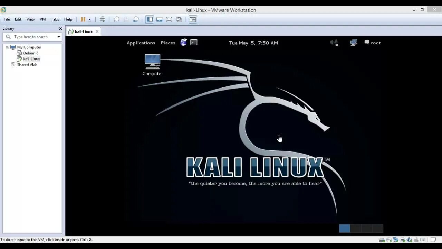Collapse the My Computer tree node

pos(7,47)
